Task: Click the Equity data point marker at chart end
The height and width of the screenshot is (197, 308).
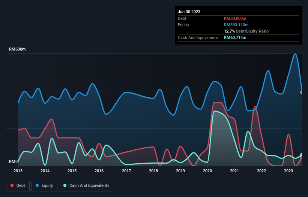Action: pyautogui.click(x=302, y=93)
